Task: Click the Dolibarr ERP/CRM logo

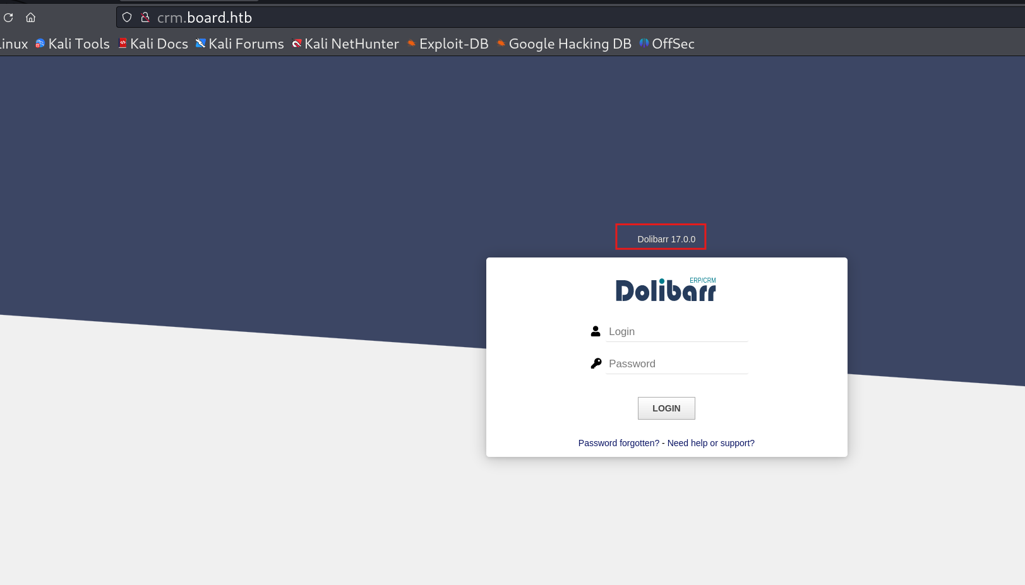Action: 666,290
